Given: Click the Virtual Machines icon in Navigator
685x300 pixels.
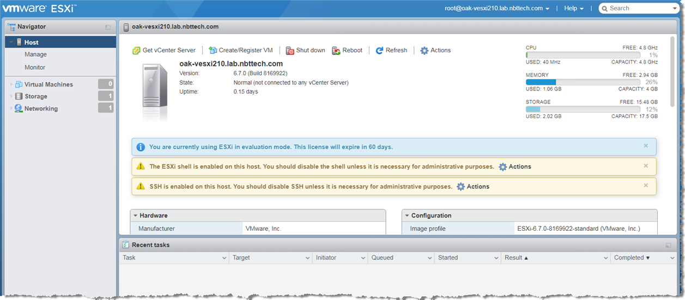Looking at the screenshot, I should click(19, 84).
